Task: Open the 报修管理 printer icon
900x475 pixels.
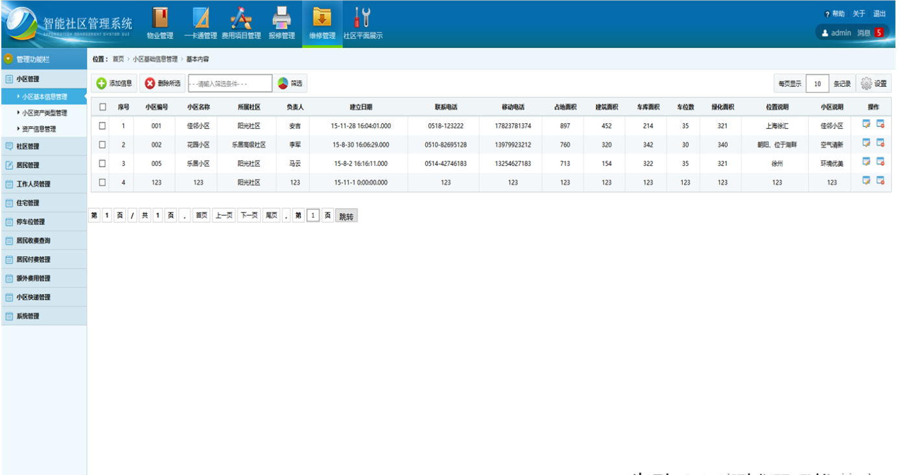Action: point(281,18)
